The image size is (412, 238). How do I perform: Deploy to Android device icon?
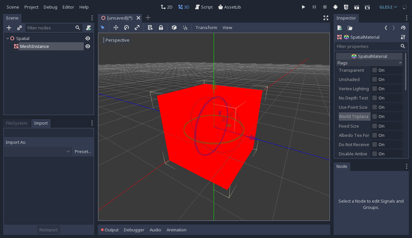(335, 7)
